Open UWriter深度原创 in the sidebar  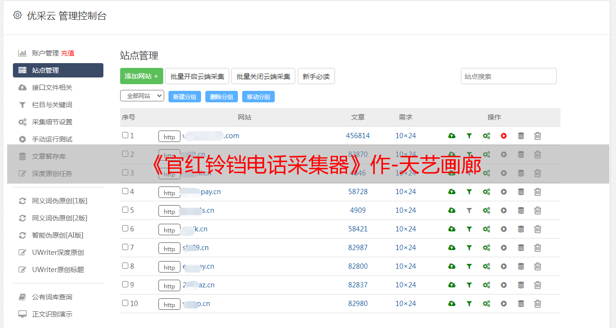click(x=58, y=252)
